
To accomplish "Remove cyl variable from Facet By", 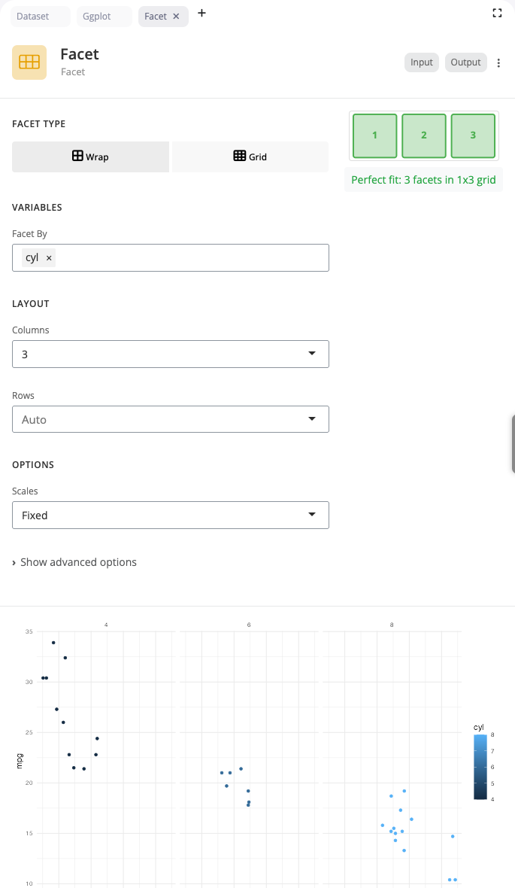I will point(49,258).
